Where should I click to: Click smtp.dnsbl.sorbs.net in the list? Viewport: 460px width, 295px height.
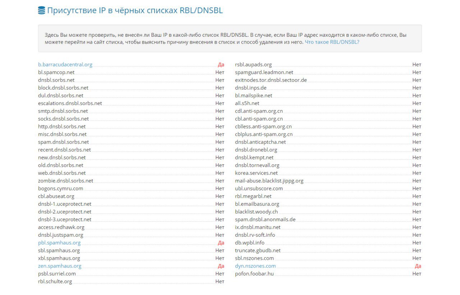tap(63, 111)
